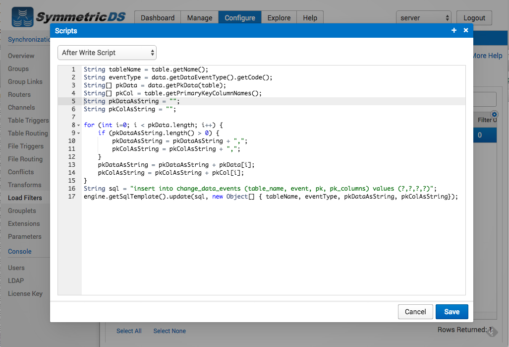This screenshot has height=347, width=509.
Task: Click the SymmetricDS logo icon
Action: click(22, 17)
